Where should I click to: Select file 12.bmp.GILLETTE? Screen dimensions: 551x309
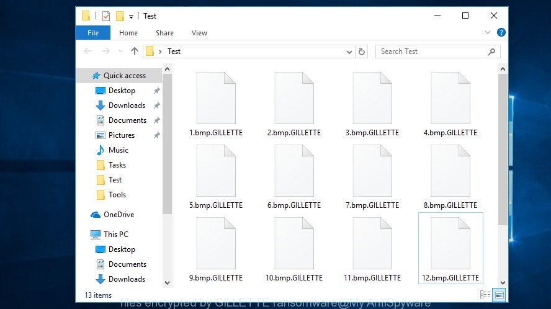pos(450,248)
